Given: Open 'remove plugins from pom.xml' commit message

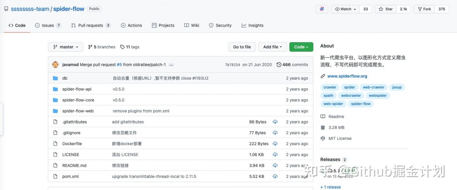Looking at the screenshot, I should click(141, 111).
